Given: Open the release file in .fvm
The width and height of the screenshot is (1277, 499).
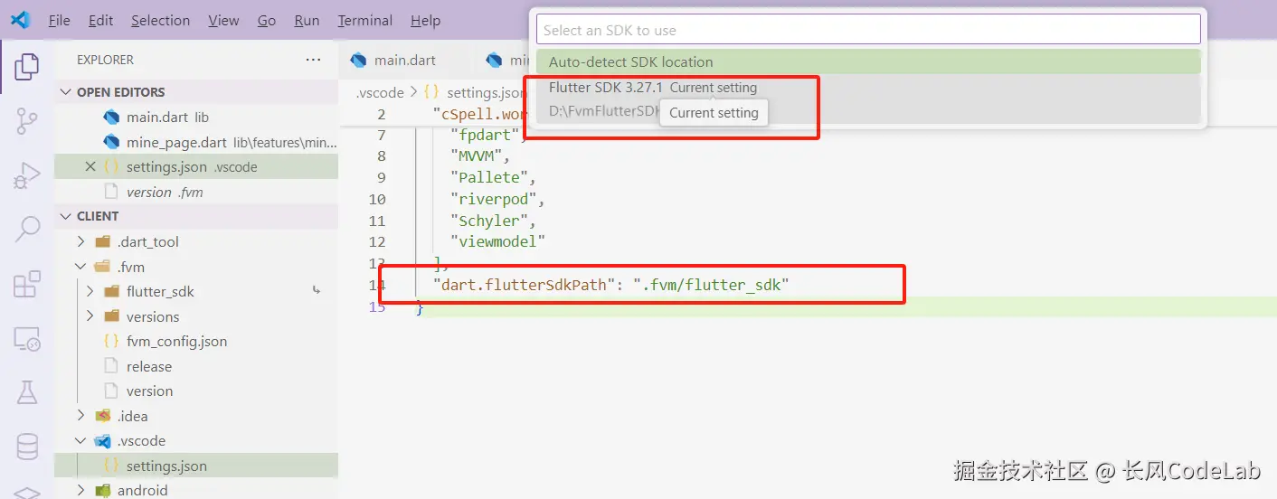Looking at the screenshot, I should click(x=196, y=366).
